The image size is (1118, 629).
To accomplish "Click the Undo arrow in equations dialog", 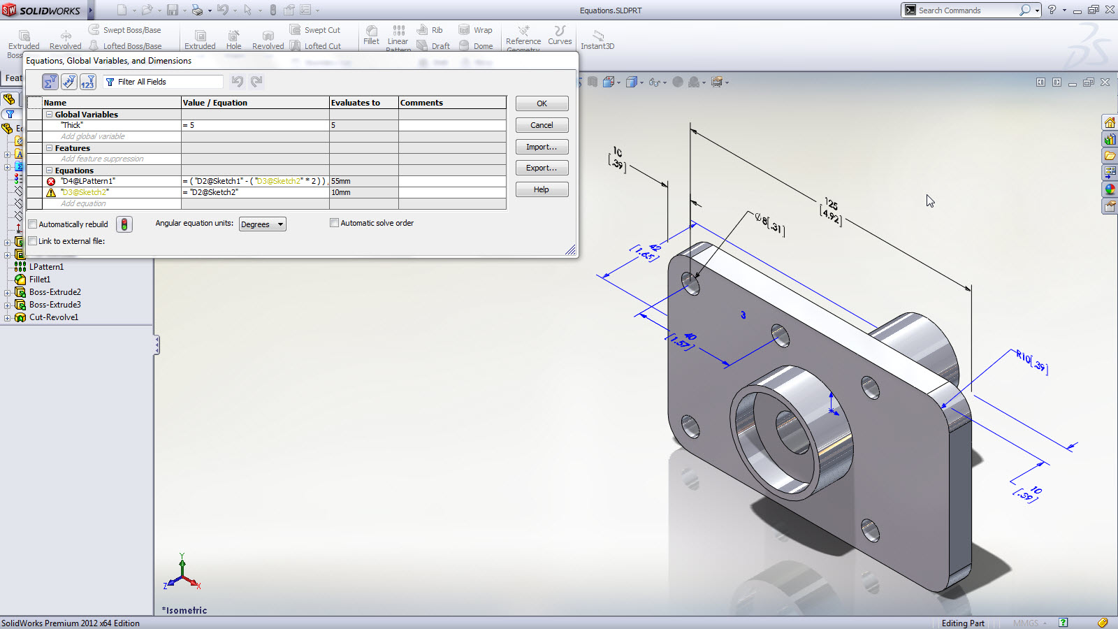I will [238, 82].
